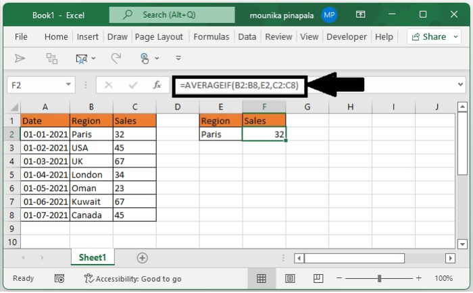Image resolution: width=473 pixels, height=293 pixels.
Task: Click into the formula bar text
Action: point(239,85)
